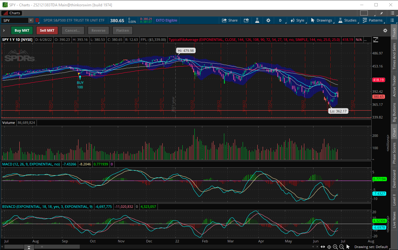Expand the Style dropdown menu
Image resolution: width=398 pixels, height=250 pixels.
[x=298, y=20]
